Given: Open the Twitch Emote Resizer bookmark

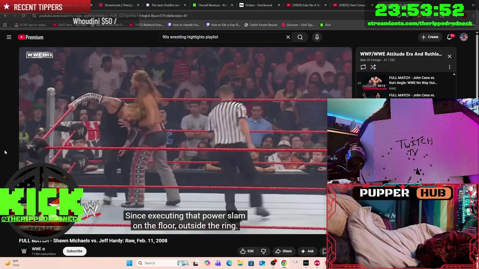Looking at the screenshot, I should click(x=261, y=25).
